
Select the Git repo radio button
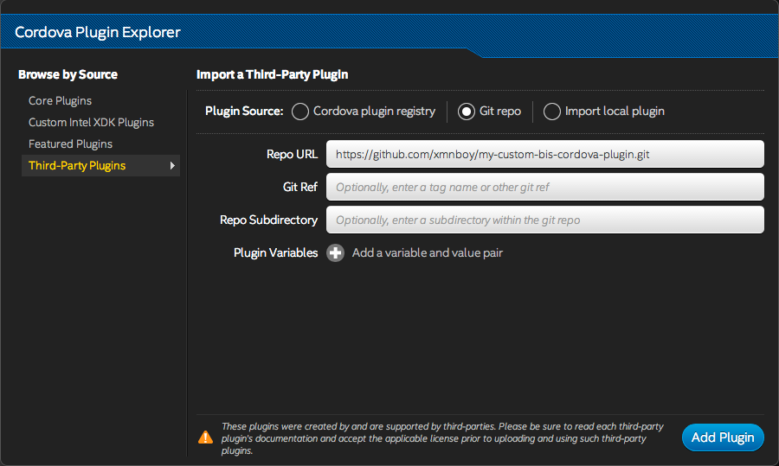[467, 112]
